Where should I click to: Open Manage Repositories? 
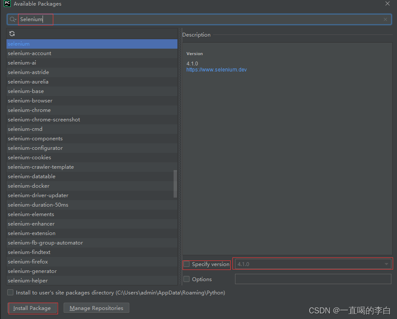pos(97,308)
